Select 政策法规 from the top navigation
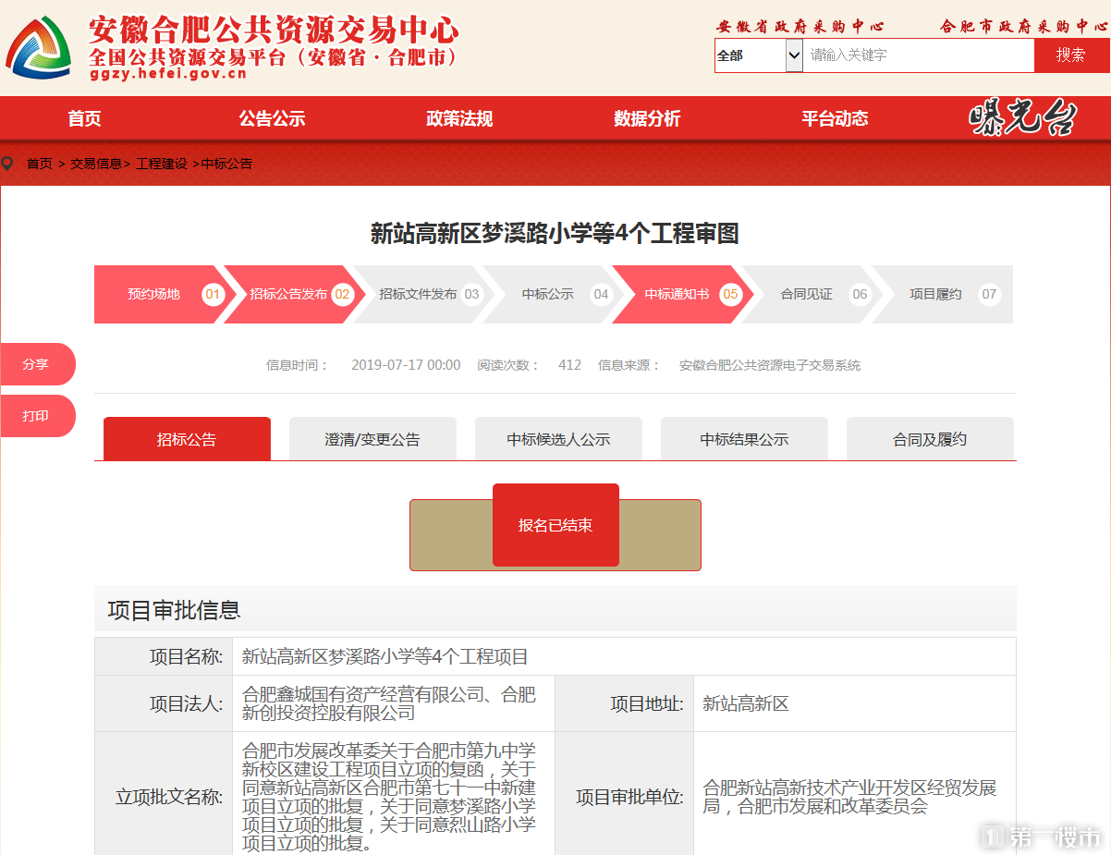Image resolution: width=1111 pixels, height=855 pixels. (x=460, y=118)
